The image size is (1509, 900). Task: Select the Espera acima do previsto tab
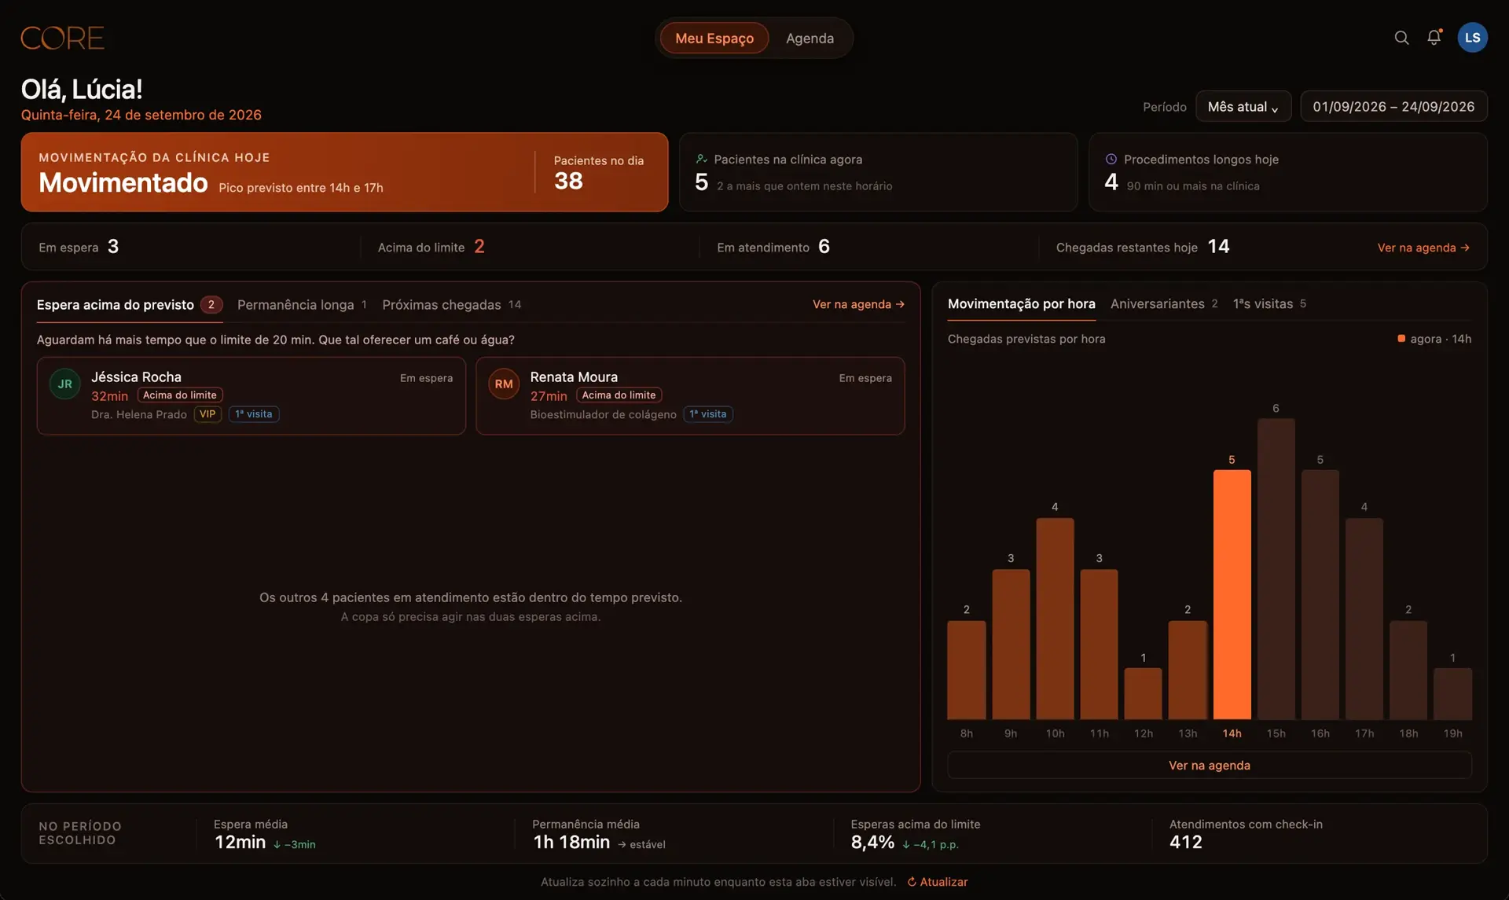(130, 305)
